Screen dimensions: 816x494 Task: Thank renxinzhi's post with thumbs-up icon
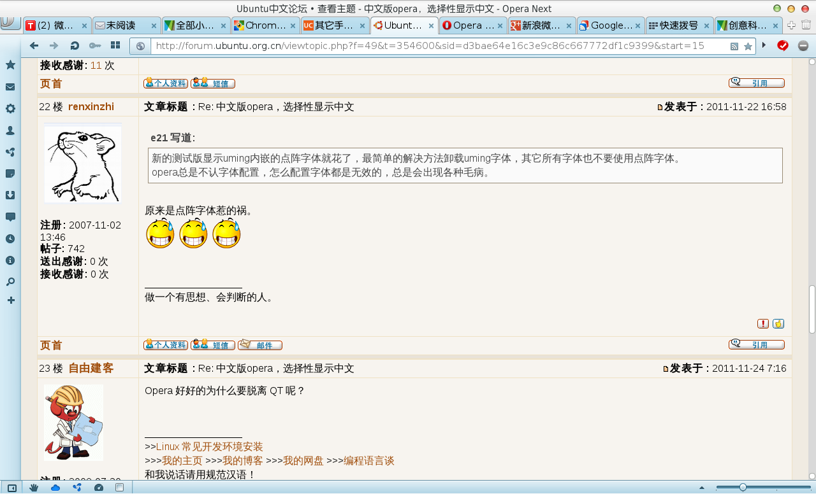(778, 323)
